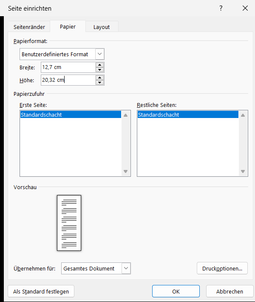Select Standardschacht under Restliche Seiten
This screenshot has width=255, height=302.
pyautogui.click(x=188, y=115)
